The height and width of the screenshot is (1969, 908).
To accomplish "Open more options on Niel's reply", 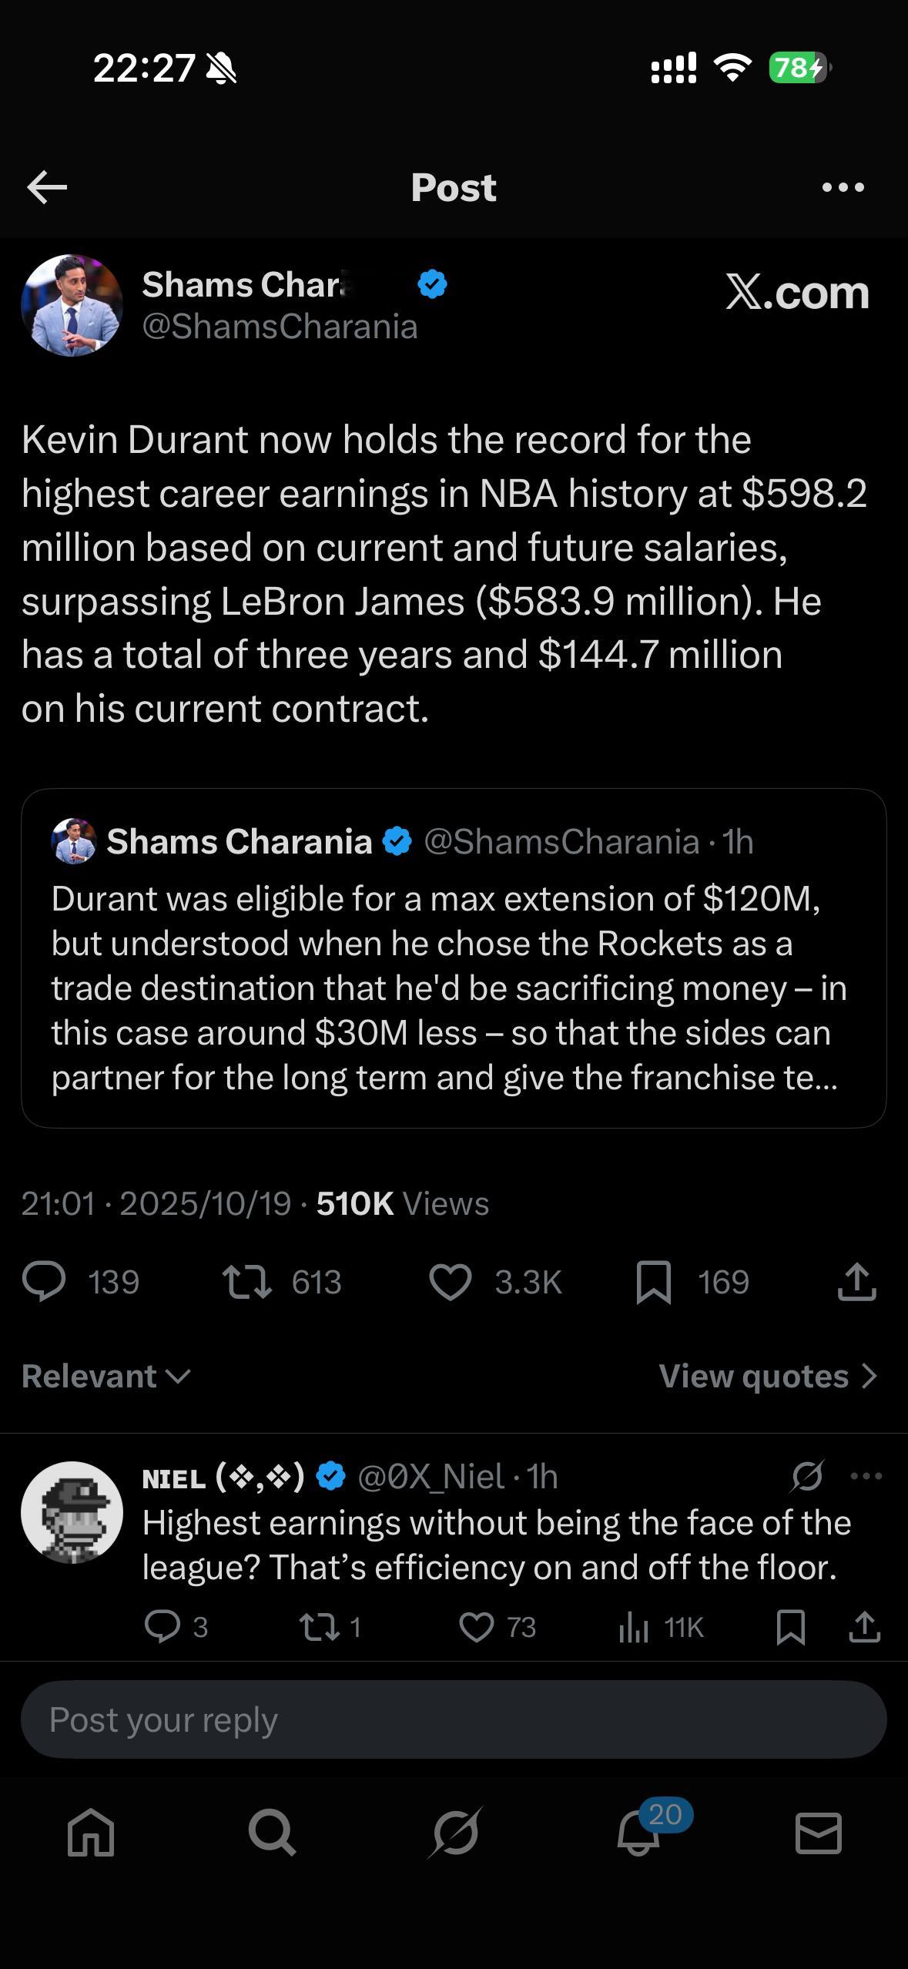I will click(866, 1476).
